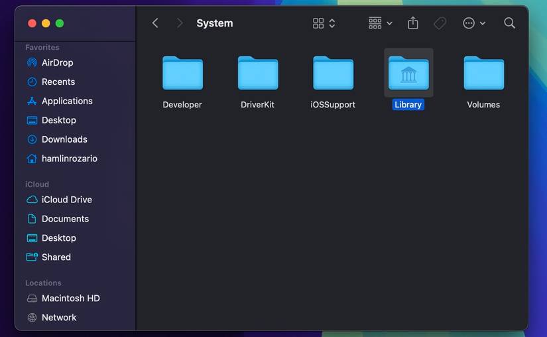Click the Library folder name label

[x=408, y=105]
